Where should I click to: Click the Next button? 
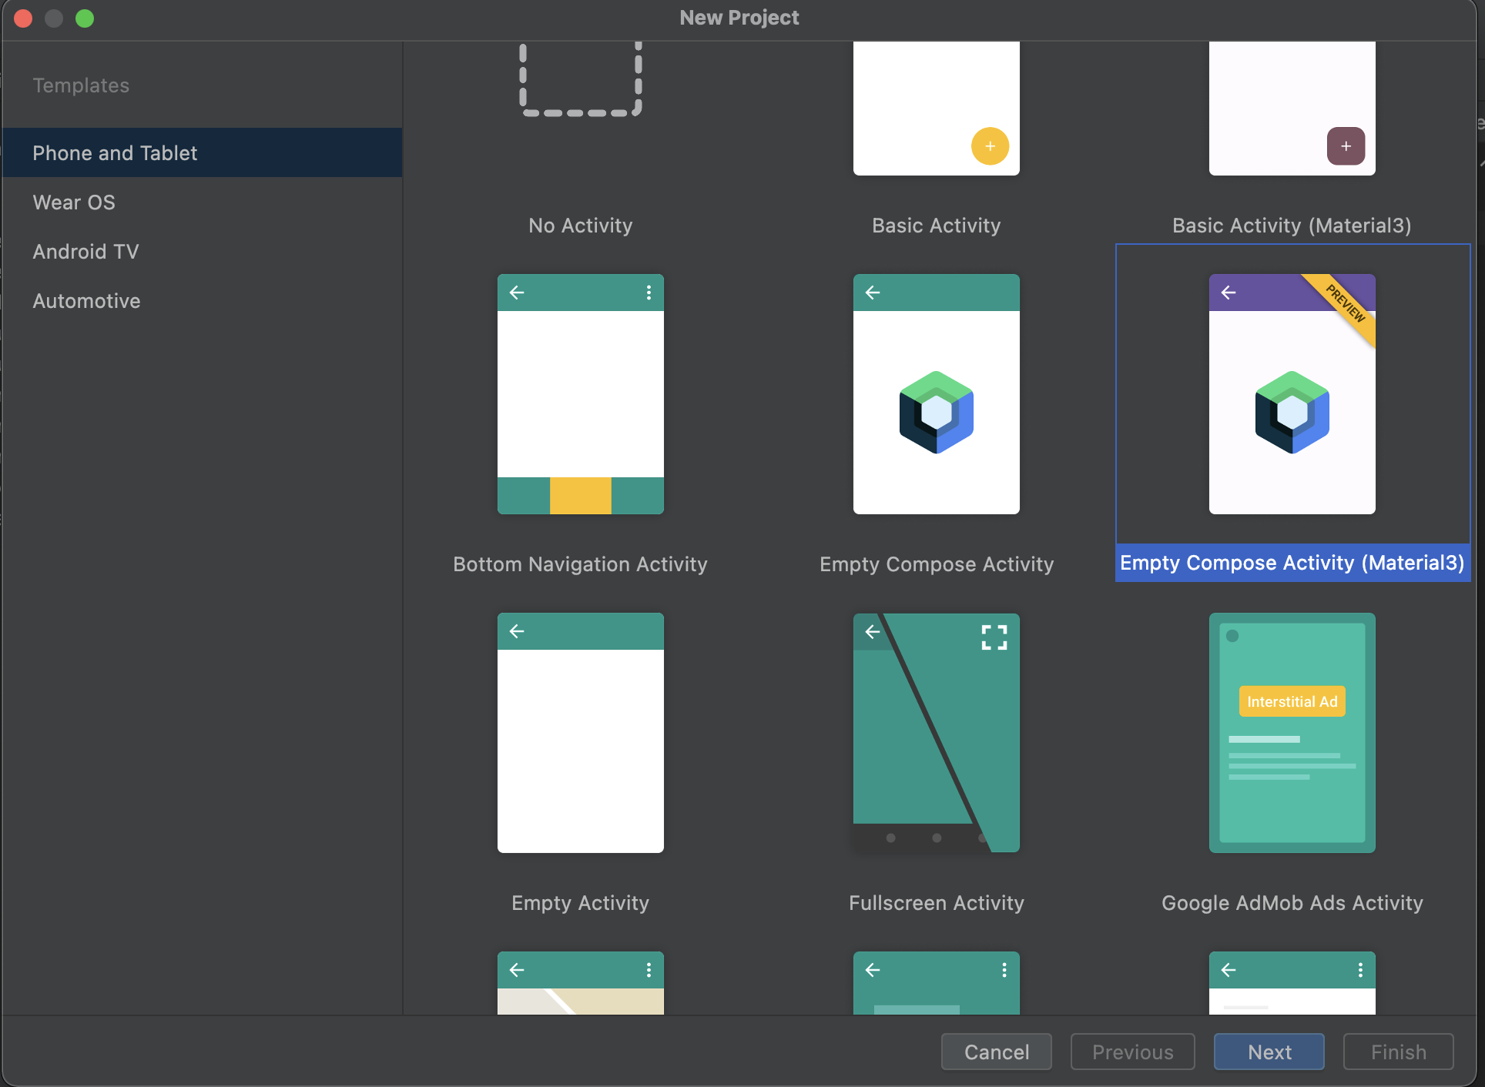point(1268,1052)
